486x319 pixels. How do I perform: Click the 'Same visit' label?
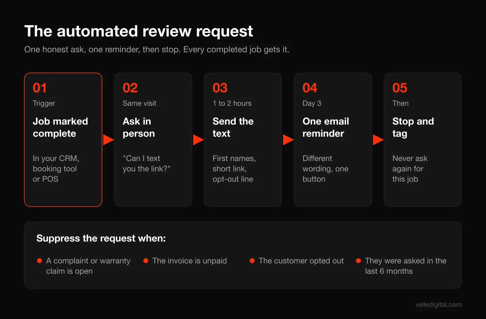click(139, 103)
